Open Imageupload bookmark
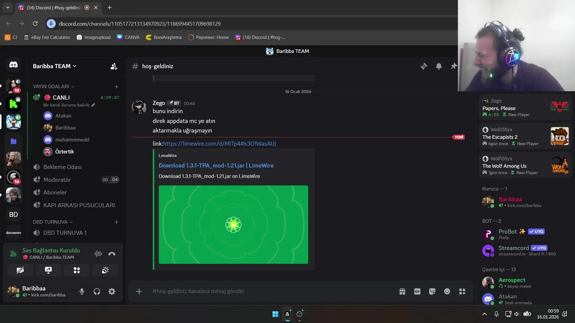This screenshot has width=575, height=323. point(93,37)
